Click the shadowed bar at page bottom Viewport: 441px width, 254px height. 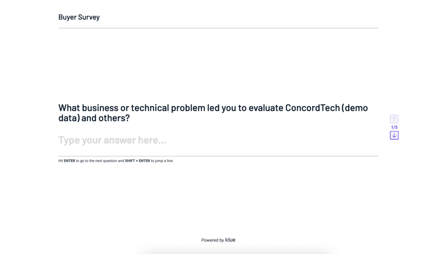pos(237,252)
